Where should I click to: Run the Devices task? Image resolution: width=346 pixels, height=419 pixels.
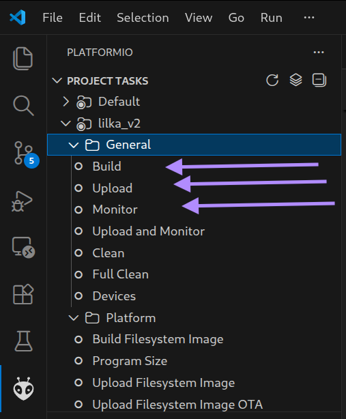coord(114,296)
